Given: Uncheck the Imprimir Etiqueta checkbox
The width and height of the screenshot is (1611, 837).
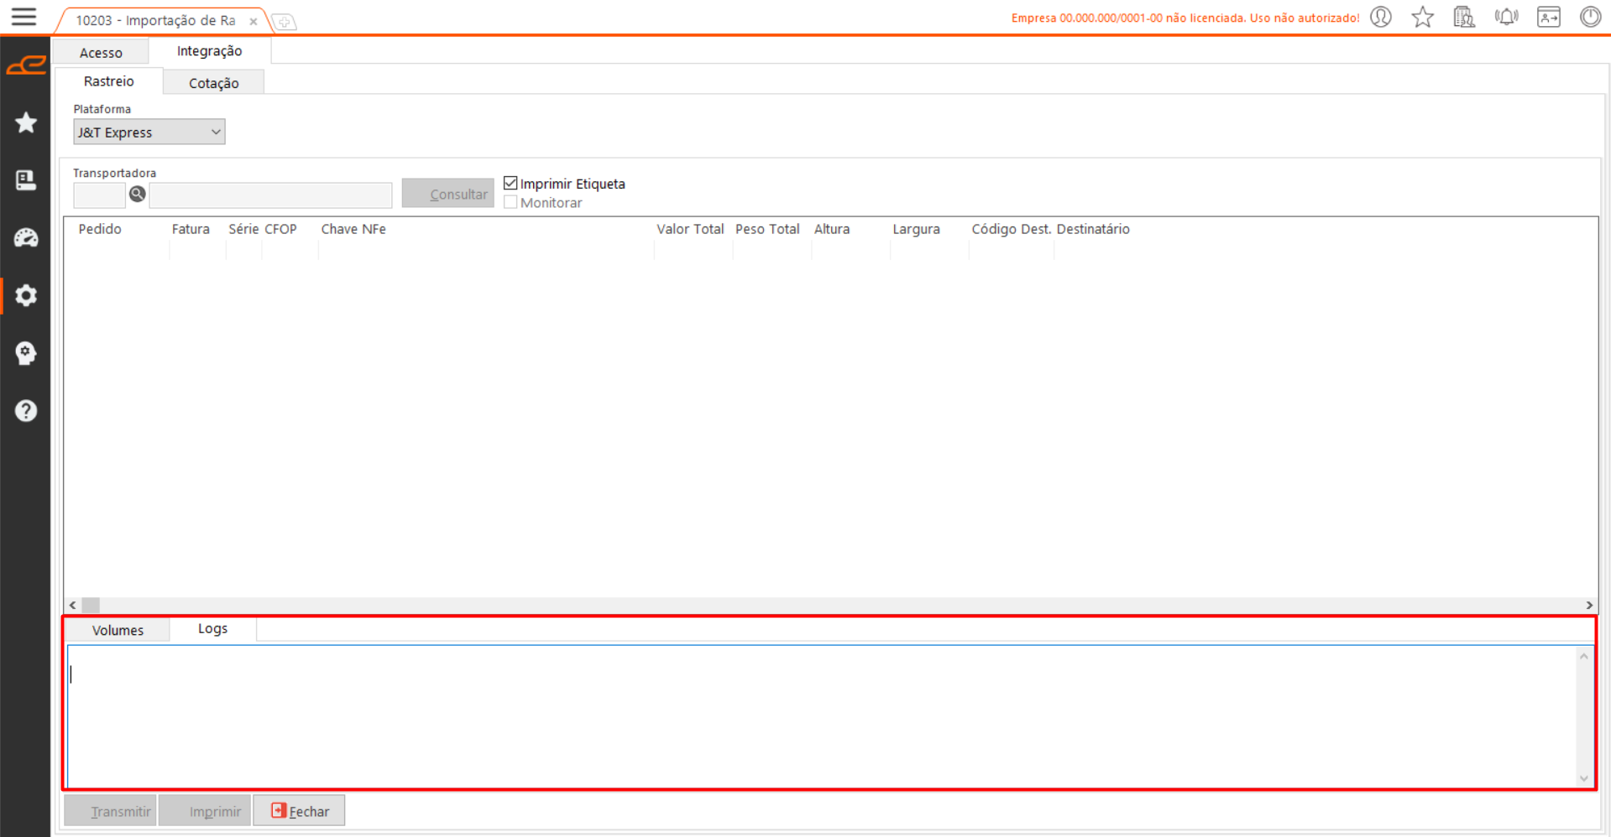Looking at the screenshot, I should click(510, 183).
